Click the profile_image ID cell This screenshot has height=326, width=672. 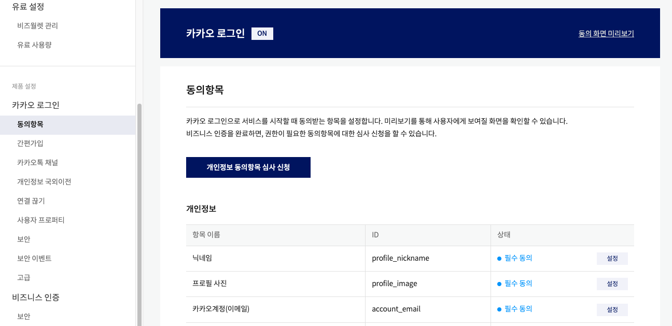click(x=428, y=284)
